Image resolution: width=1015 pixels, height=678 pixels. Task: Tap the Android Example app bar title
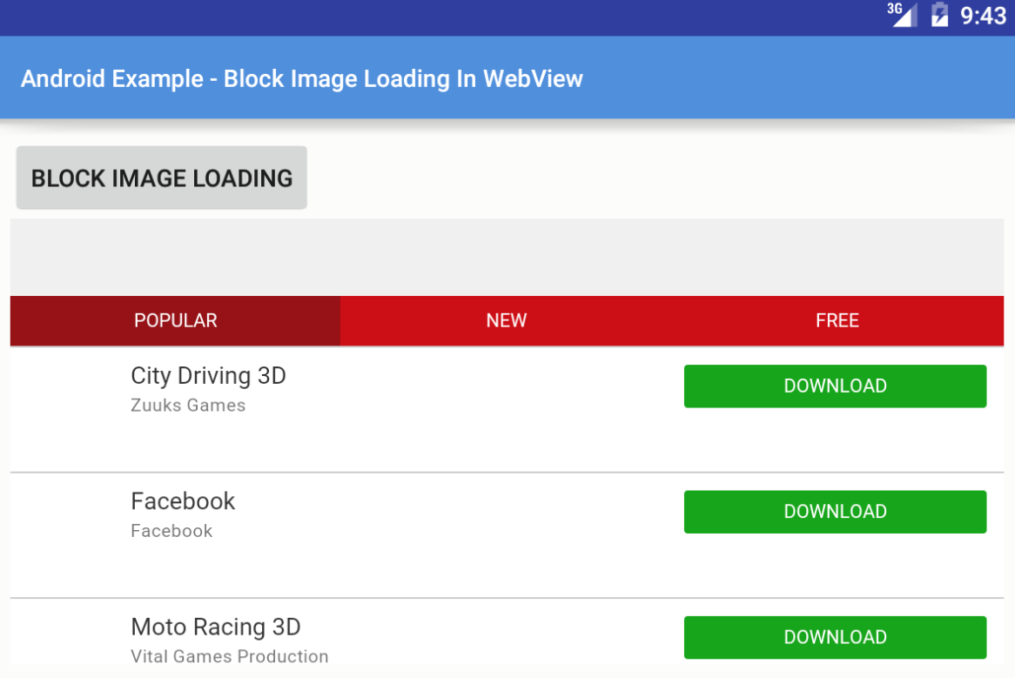click(302, 79)
